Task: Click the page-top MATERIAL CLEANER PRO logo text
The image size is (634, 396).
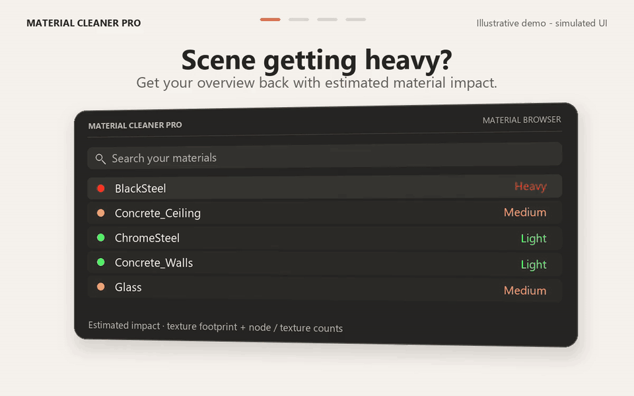Action: 84,23
